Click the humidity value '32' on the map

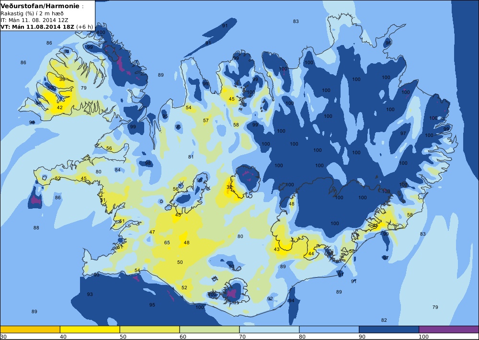coord(229,187)
